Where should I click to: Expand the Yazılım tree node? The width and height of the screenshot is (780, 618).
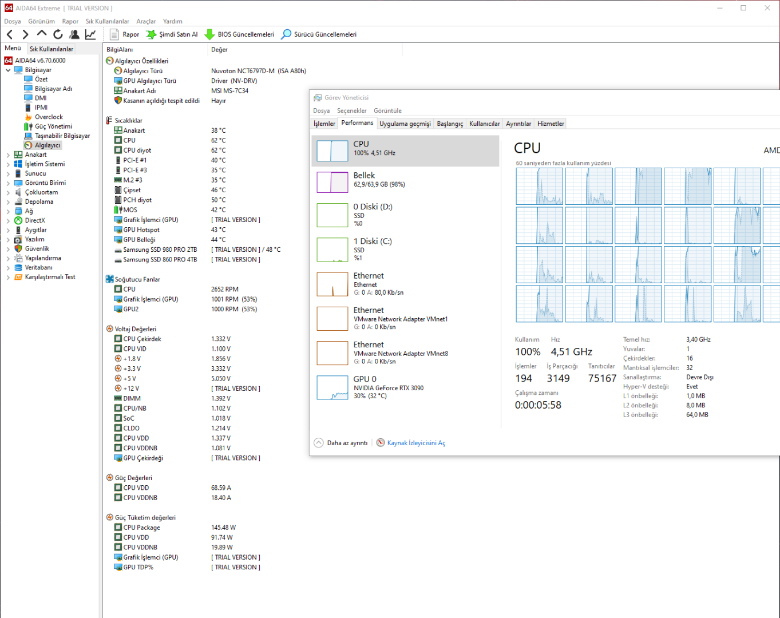tap(8, 239)
